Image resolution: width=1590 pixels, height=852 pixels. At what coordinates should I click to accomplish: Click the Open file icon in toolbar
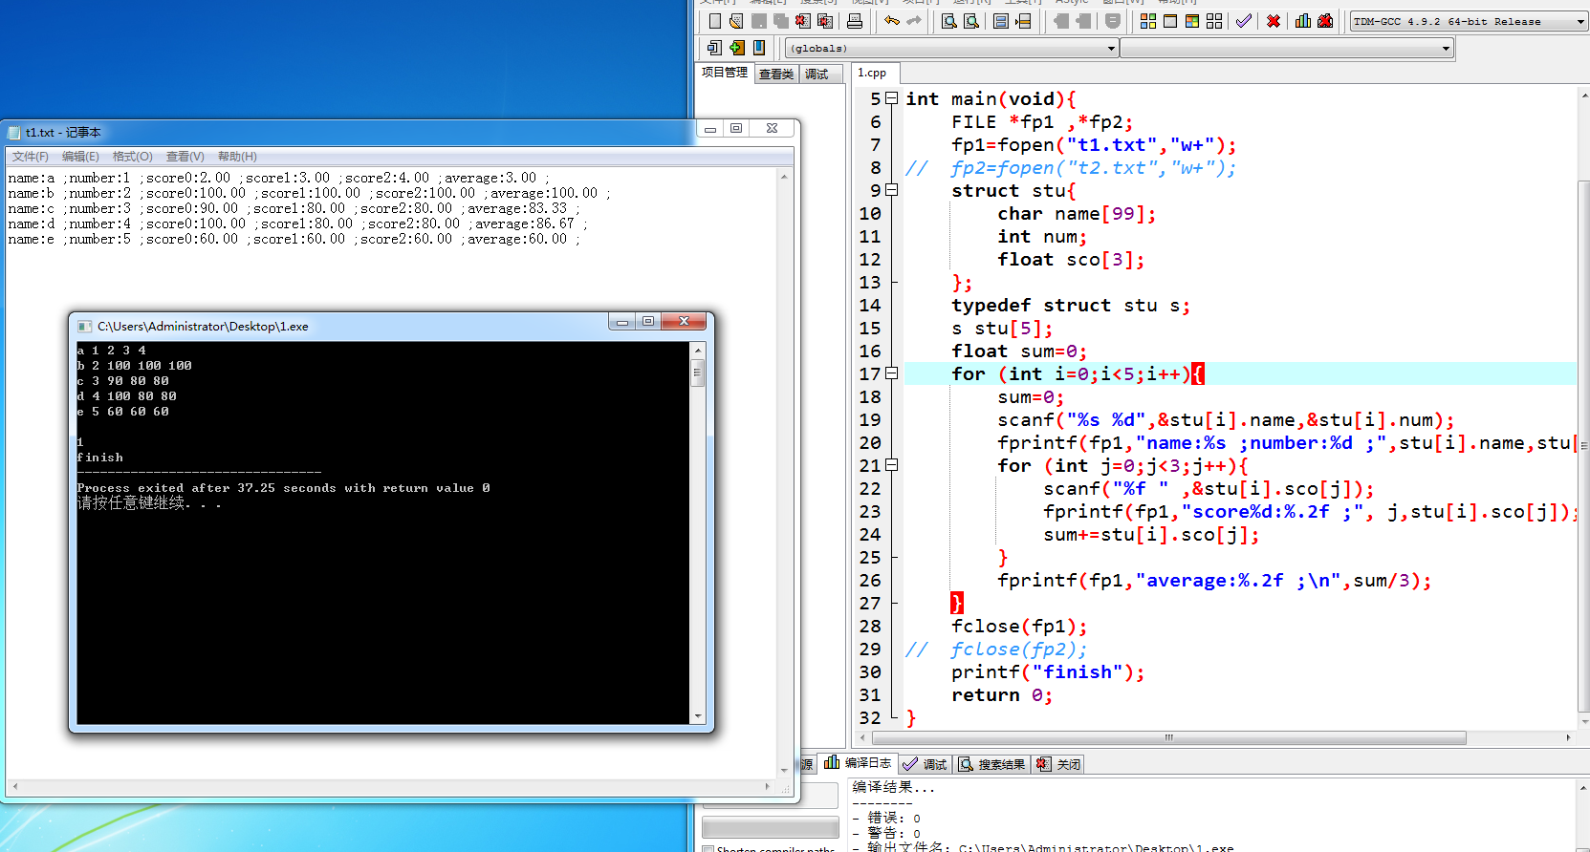736,21
